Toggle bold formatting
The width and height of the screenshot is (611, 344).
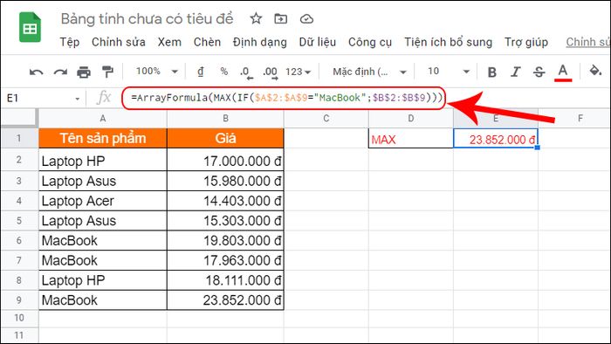(x=492, y=72)
